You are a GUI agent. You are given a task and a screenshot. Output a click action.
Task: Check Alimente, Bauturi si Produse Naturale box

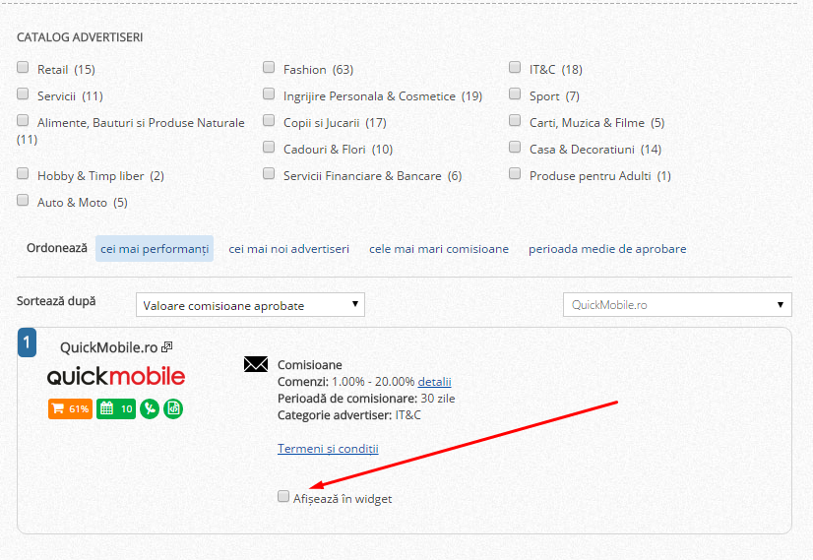[23, 120]
